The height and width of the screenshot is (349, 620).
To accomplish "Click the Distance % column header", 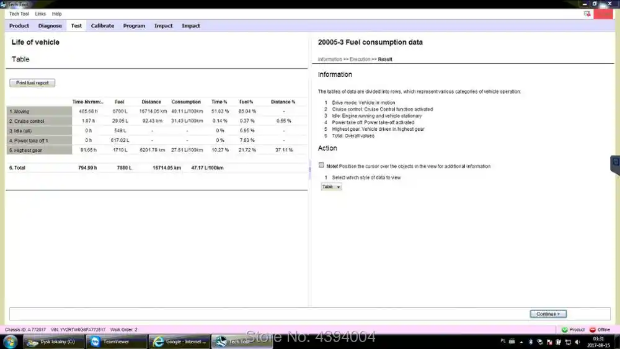I will [x=283, y=102].
